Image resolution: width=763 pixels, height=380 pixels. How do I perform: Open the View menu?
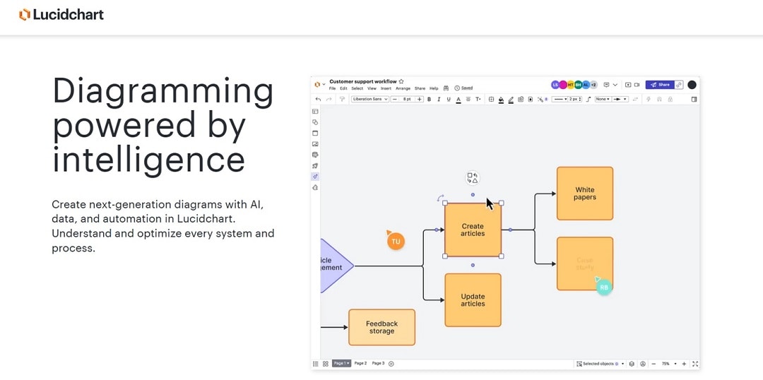372,88
